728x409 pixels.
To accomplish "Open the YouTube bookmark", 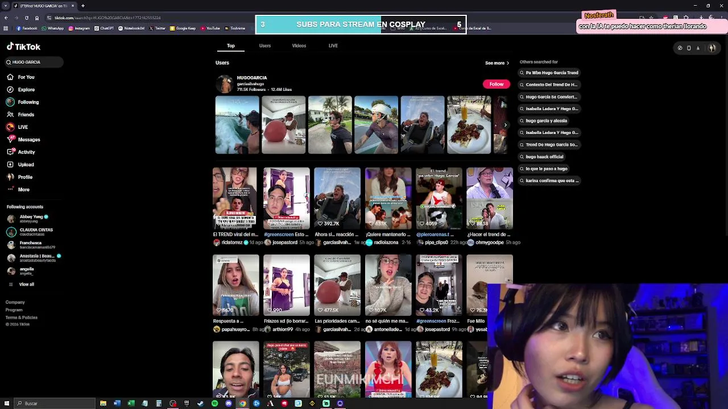I will [210, 28].
